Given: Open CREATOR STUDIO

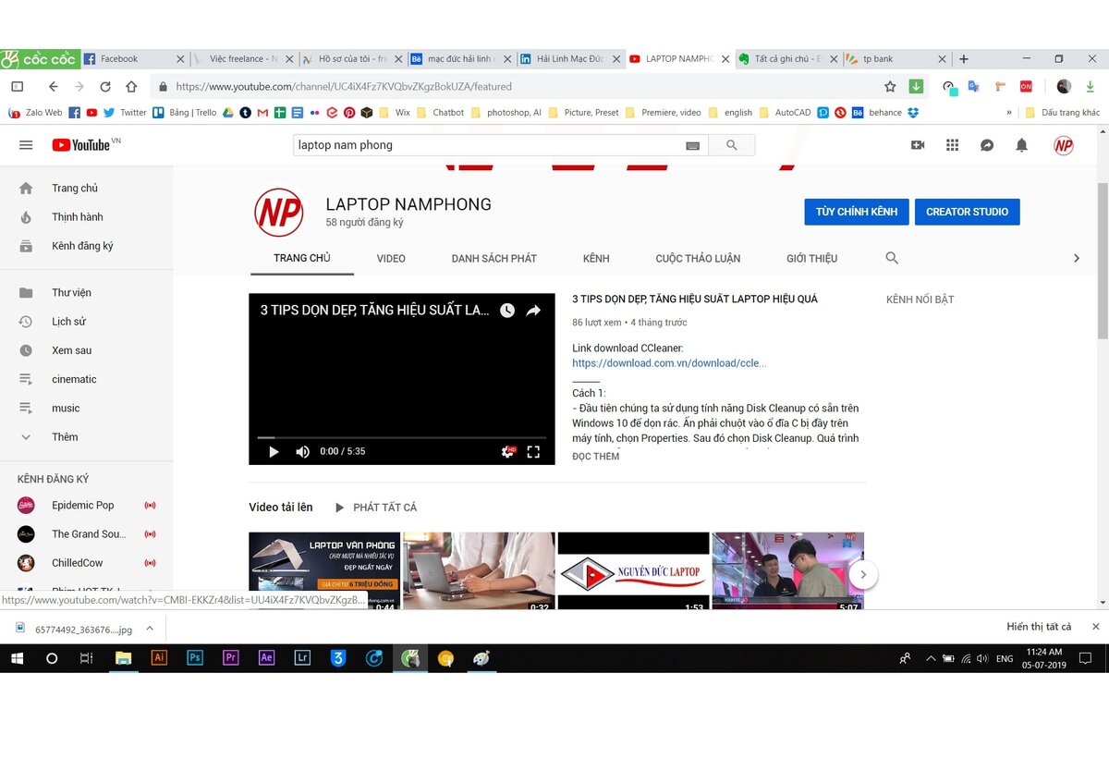Looking at the screenshot, I should (x=967, y=212).
